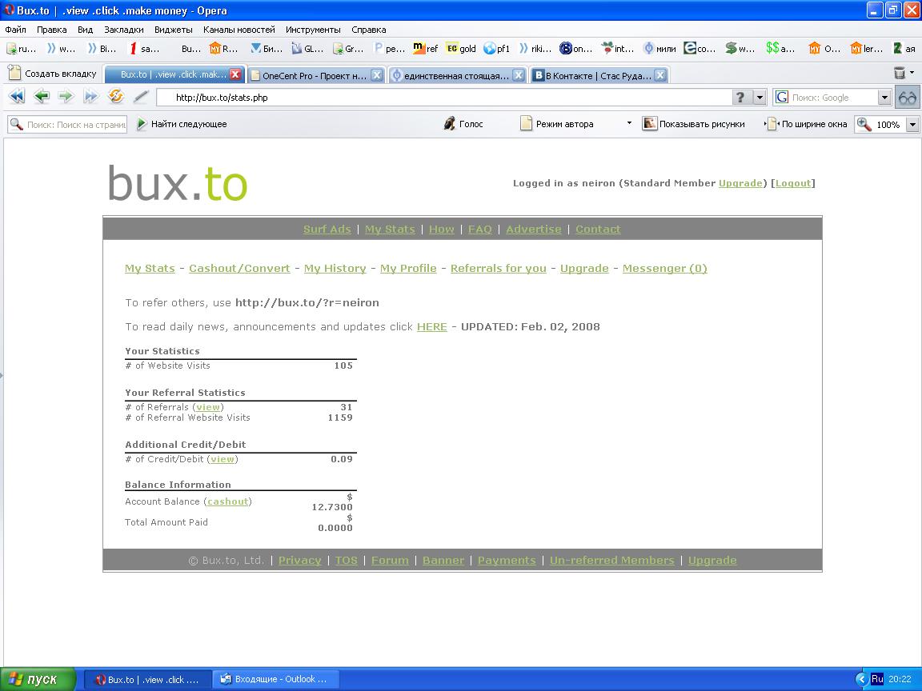Image resolution: width=922 pixels, height=691 pixels.
Task: Open the Cashout/Convert link
Action: pos(239,269)
